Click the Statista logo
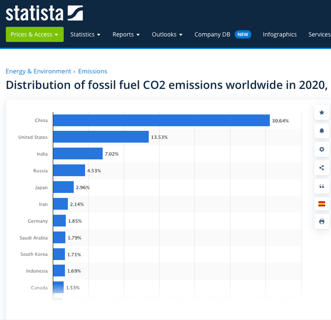 tap(44, 13)
